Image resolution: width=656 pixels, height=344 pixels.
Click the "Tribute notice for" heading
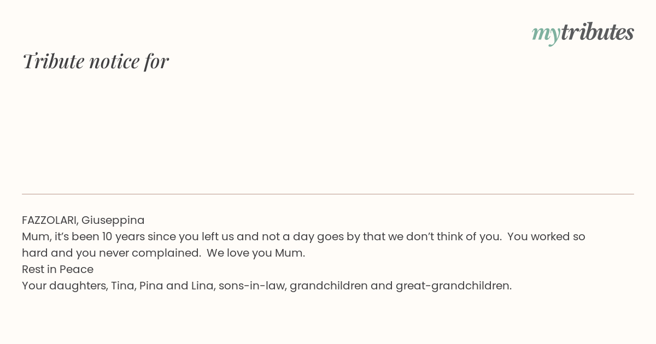point(95,61)
